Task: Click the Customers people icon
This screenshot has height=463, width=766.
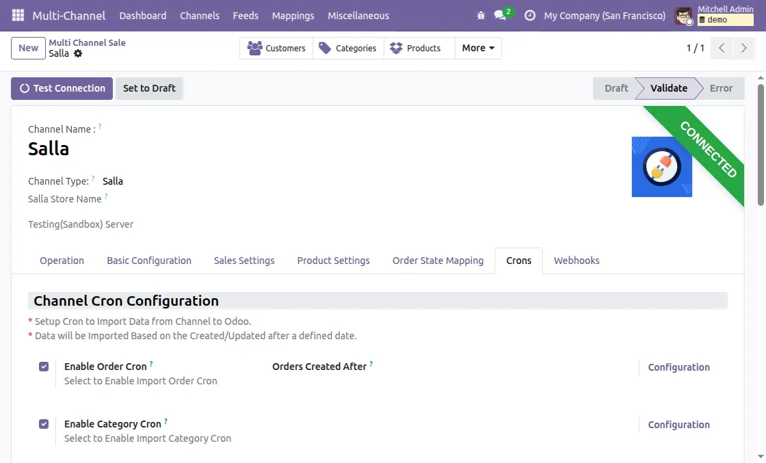Action: click(254, 48)
